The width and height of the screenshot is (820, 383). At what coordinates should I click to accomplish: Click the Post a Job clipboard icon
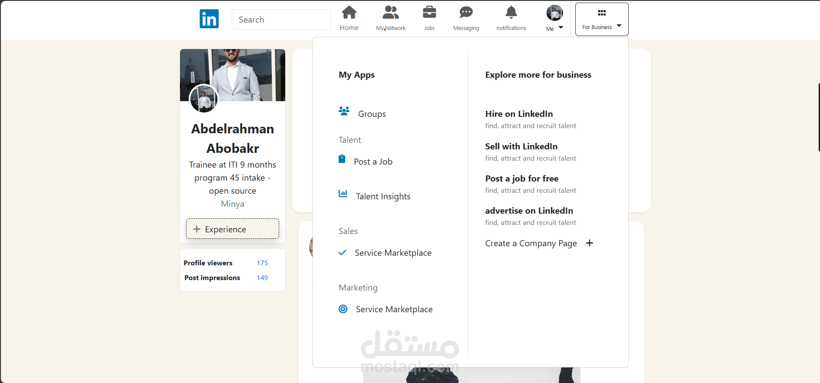click(x=342, y=159)
